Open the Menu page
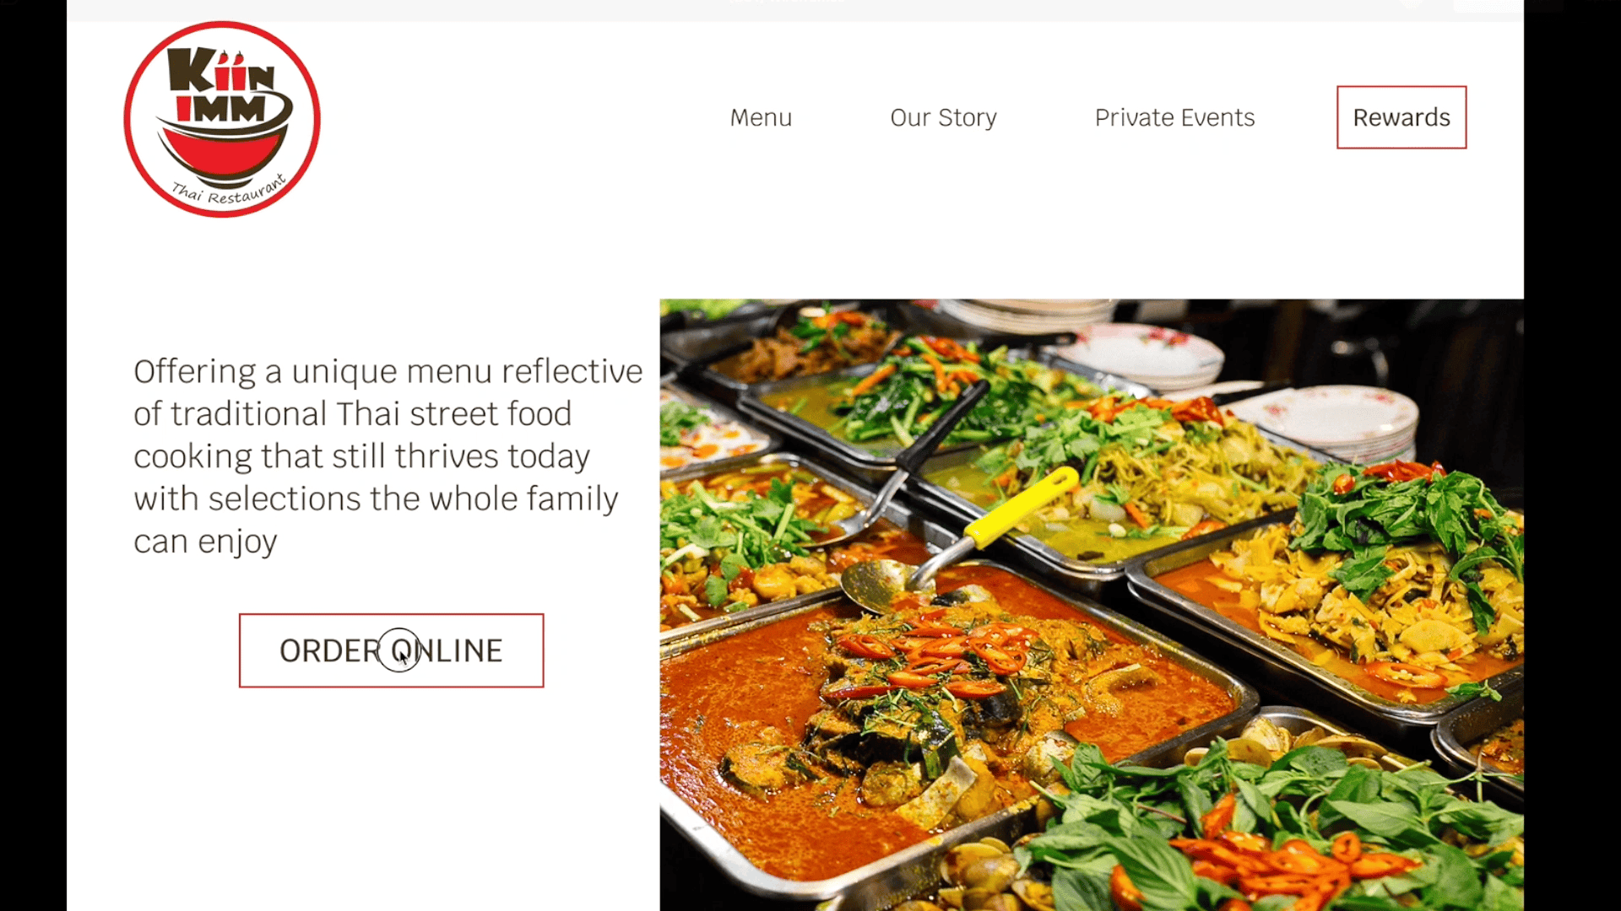This screenshot has height=911, width=1621. (x=761, y=117)
